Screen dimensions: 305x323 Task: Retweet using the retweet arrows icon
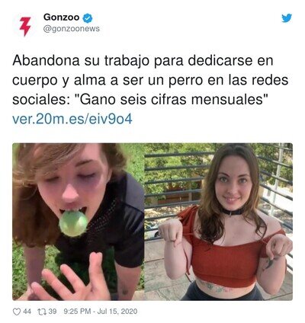tap(42, 312)
